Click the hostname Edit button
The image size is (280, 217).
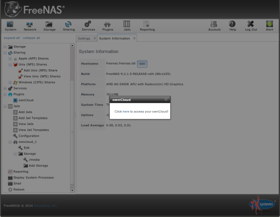142,64
